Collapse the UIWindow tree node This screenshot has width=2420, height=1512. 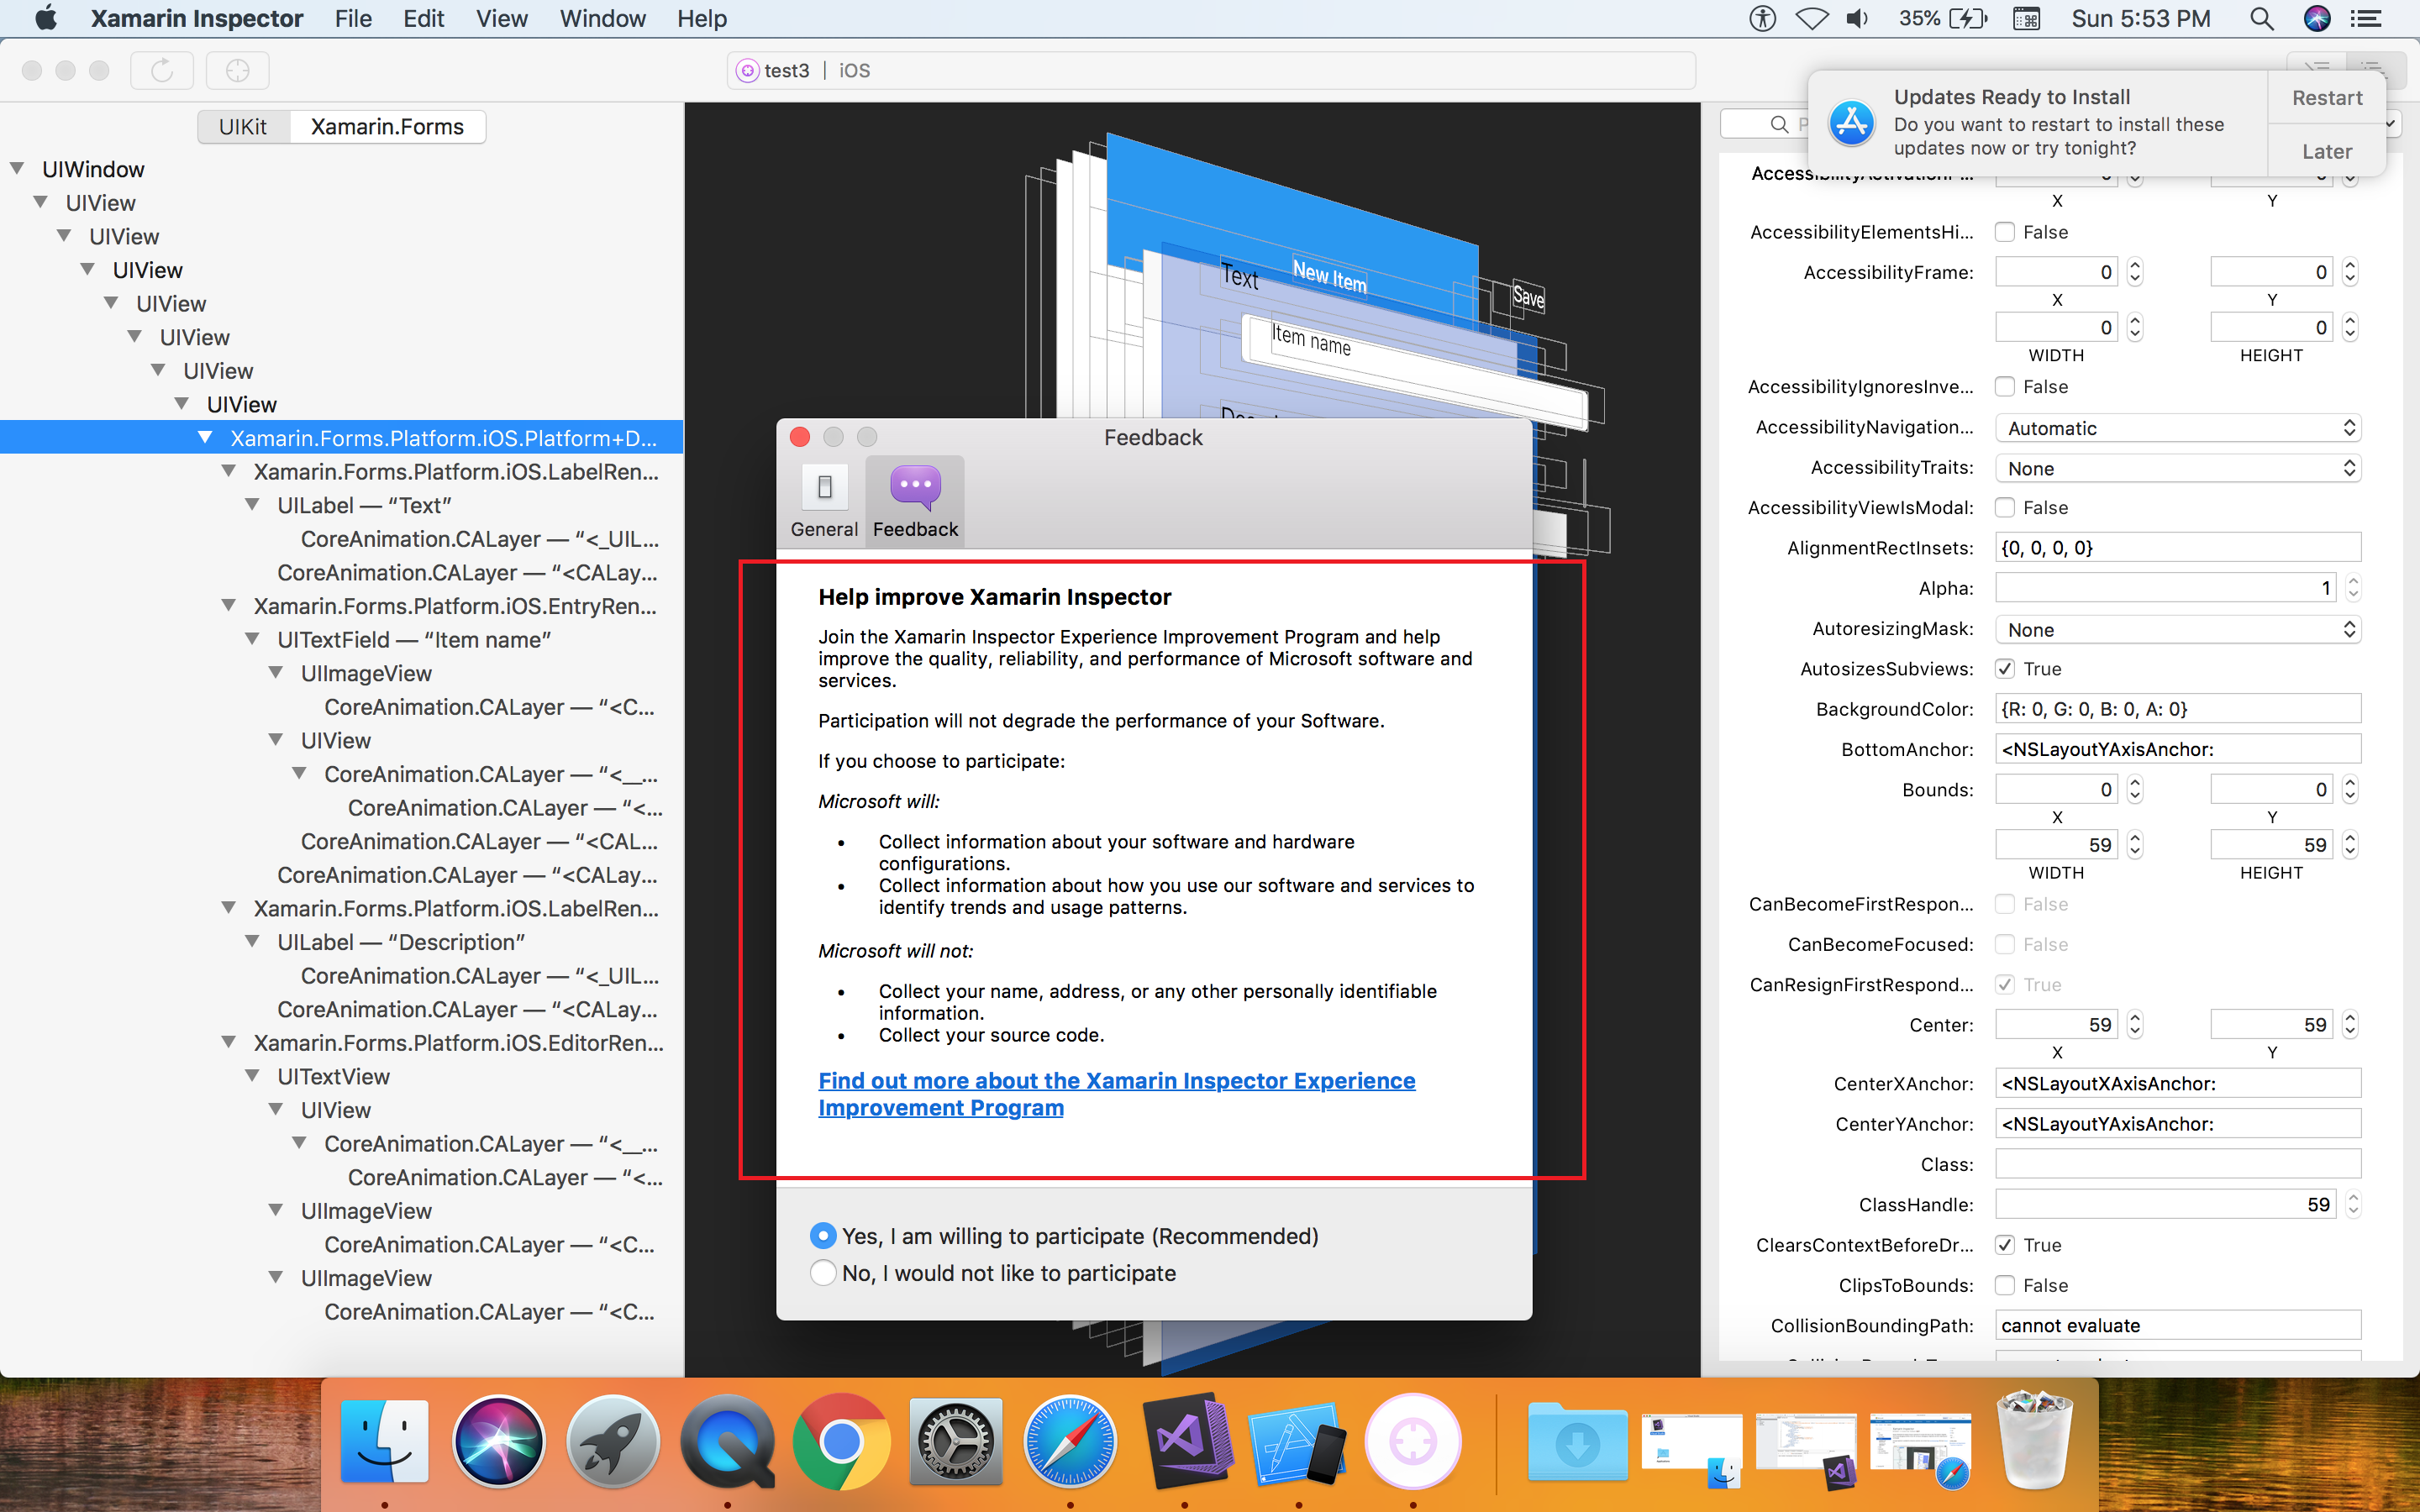[17, 169]
